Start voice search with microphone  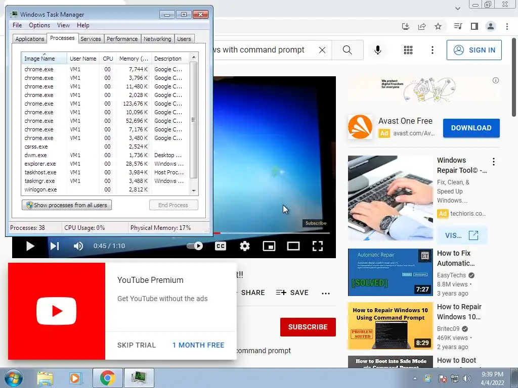point(377,50)
